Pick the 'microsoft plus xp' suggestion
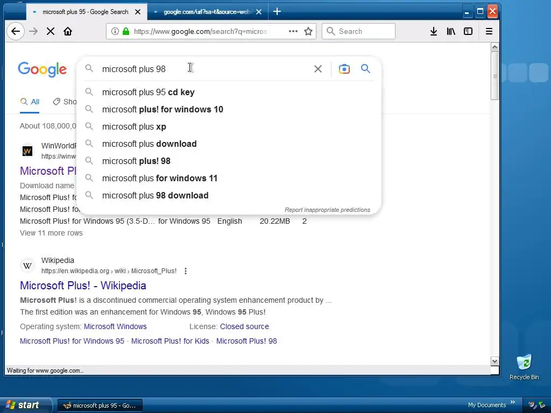 tap(229, 126)
